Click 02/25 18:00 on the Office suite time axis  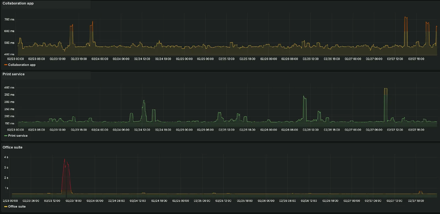coord(245,201)
